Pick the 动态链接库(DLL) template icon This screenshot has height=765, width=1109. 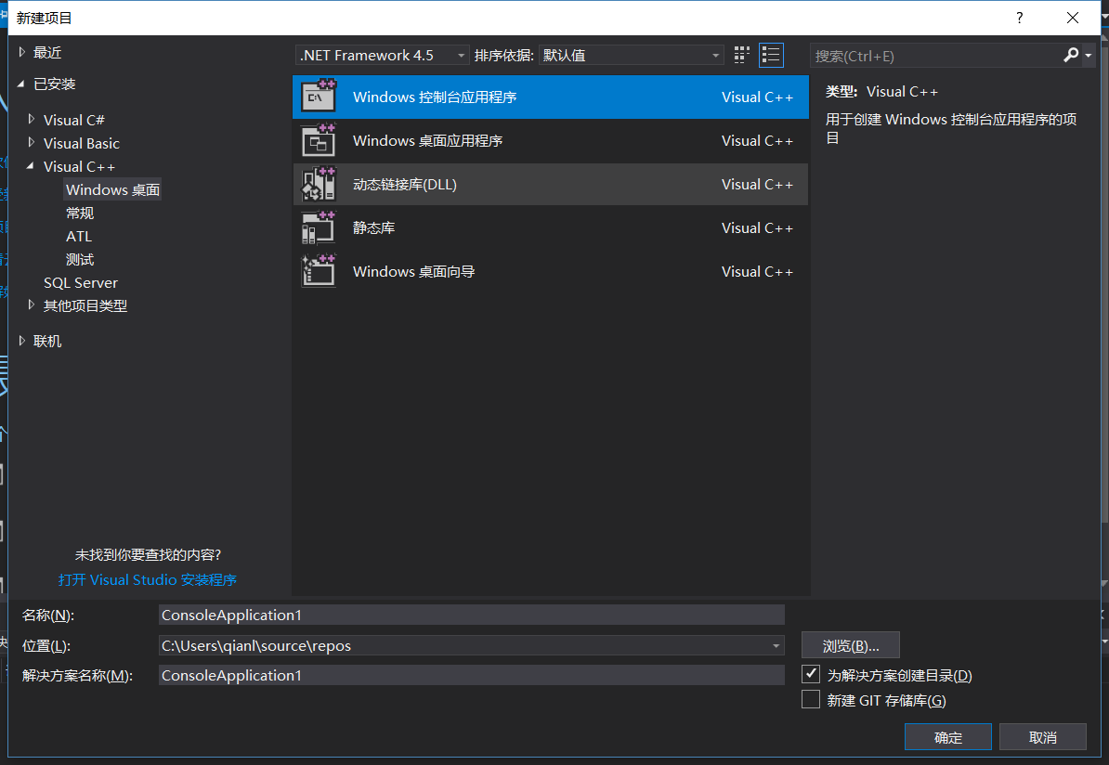(319, 184)
